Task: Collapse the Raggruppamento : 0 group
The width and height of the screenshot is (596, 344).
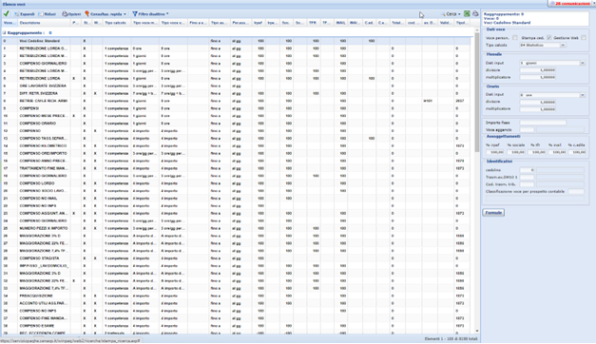Action: (x=4, y=33)
